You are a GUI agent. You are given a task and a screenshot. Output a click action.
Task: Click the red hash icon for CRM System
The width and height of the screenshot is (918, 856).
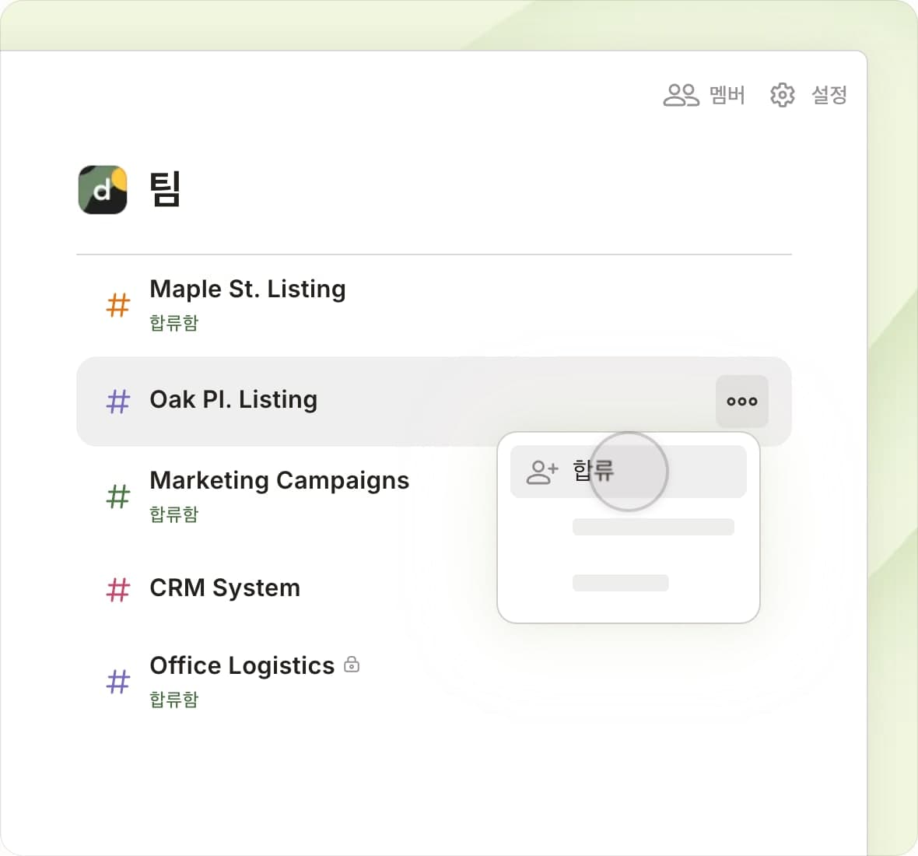point(117,589)
